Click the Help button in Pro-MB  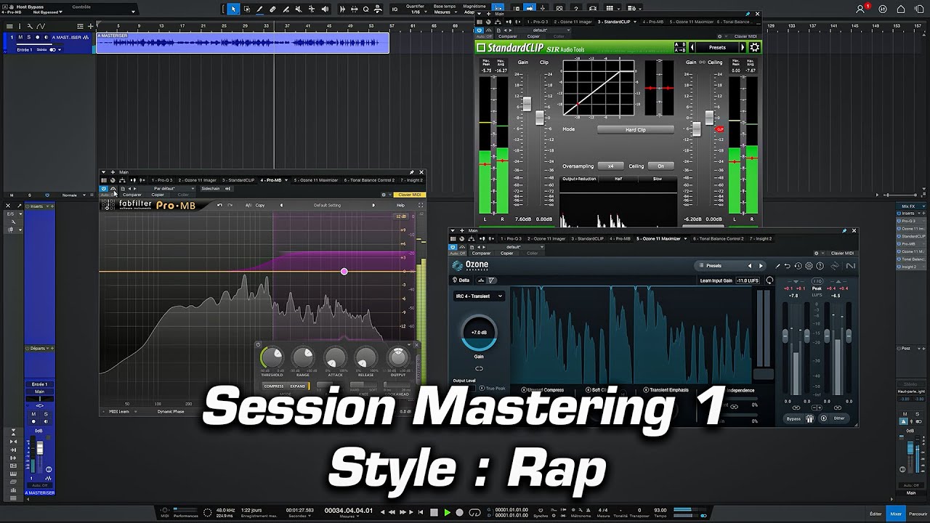(x=400, y=206)
